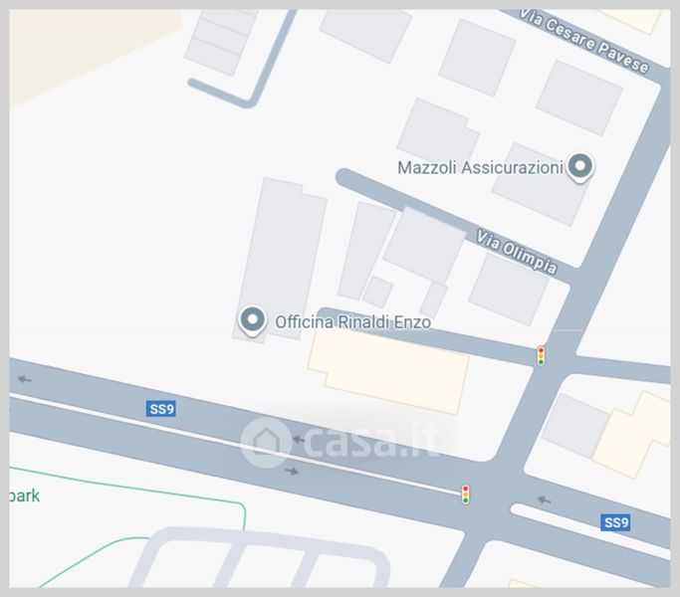Click the Officina Rinaldi Enzo location pin
The height and width of the screenshot is (597, 680).
253,320
